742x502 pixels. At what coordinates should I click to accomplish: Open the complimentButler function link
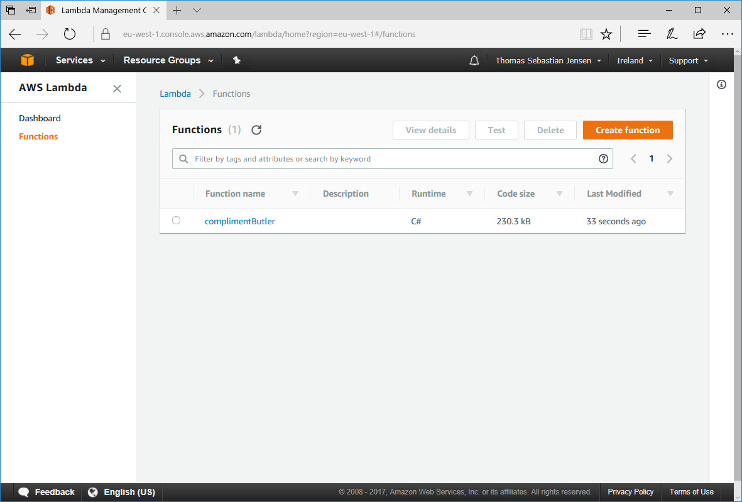[240, 221]
